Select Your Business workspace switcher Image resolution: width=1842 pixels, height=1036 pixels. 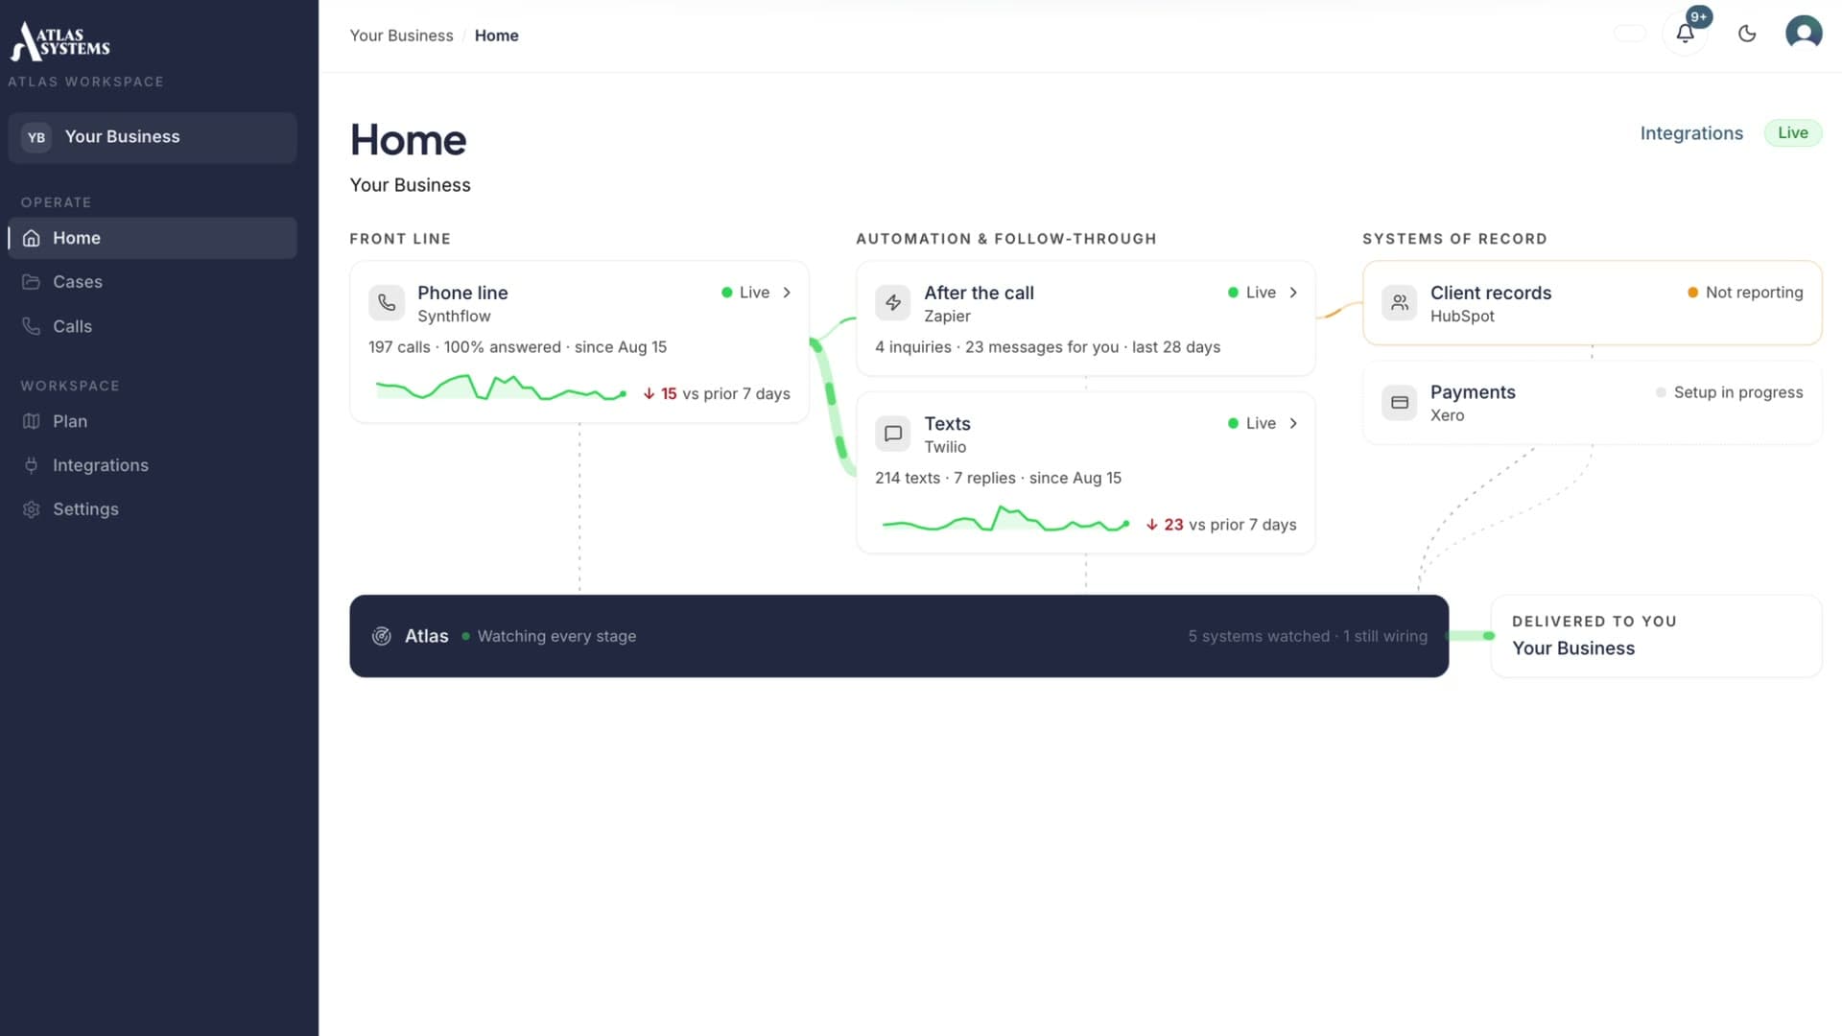[x=153, y=137]
